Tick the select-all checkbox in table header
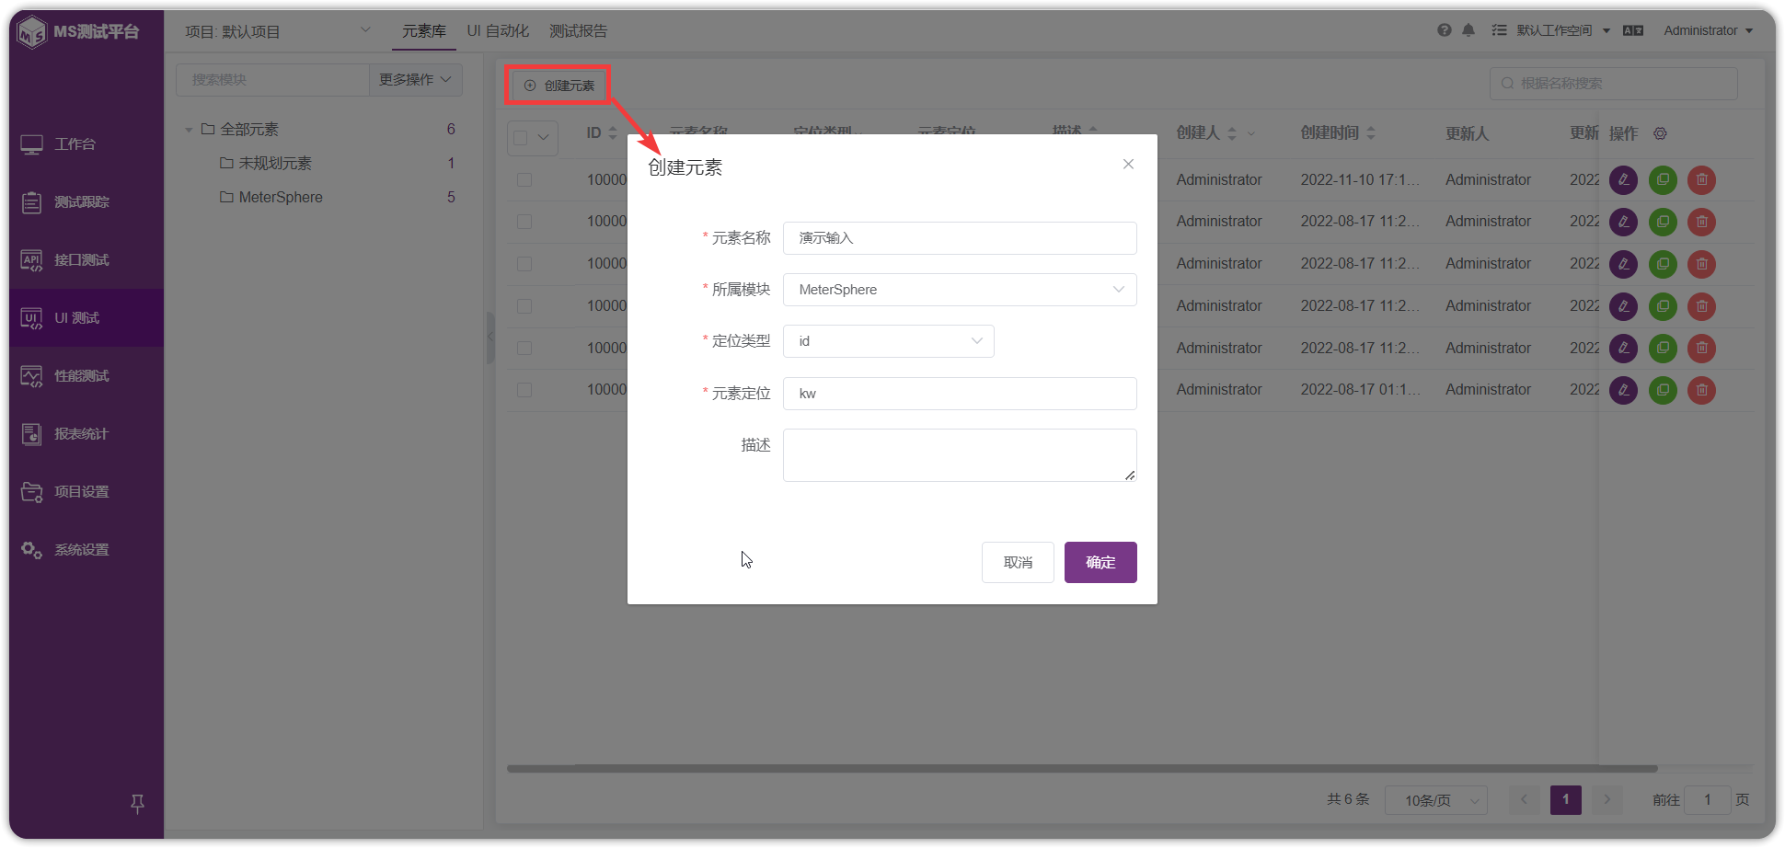This screenshot has height=848, width=1785. coord(521,138)
